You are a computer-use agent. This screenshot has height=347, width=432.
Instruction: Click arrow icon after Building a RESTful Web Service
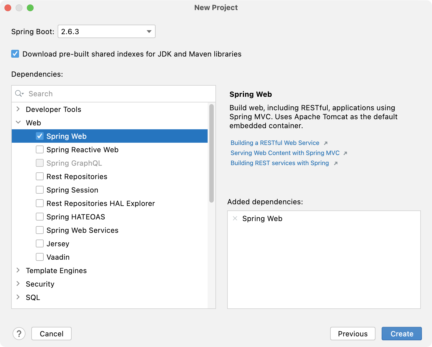click(326, 143)
